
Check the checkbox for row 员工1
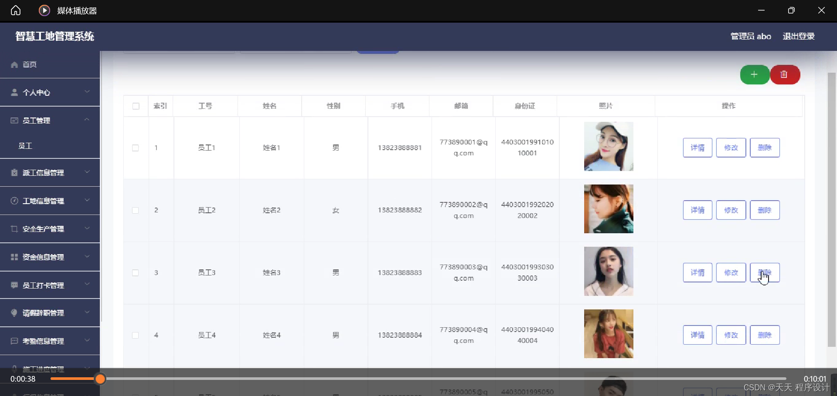click(136, 148)
